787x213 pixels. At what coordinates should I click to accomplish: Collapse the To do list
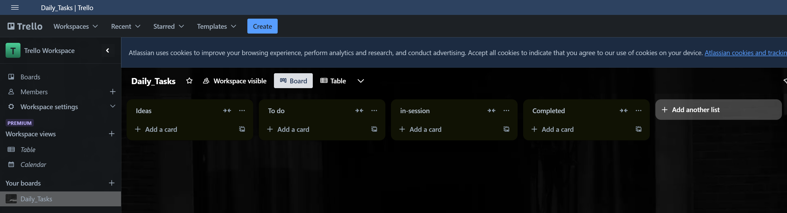(359, 111)
